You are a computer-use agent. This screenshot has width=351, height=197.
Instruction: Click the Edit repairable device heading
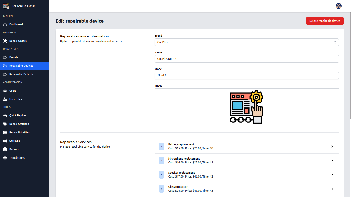tap(80, 21)
